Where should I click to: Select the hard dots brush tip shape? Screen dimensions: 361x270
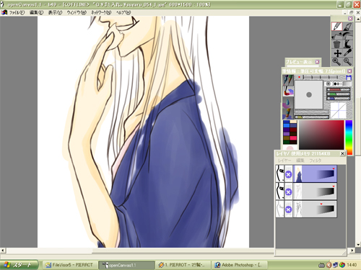(337, 84)
